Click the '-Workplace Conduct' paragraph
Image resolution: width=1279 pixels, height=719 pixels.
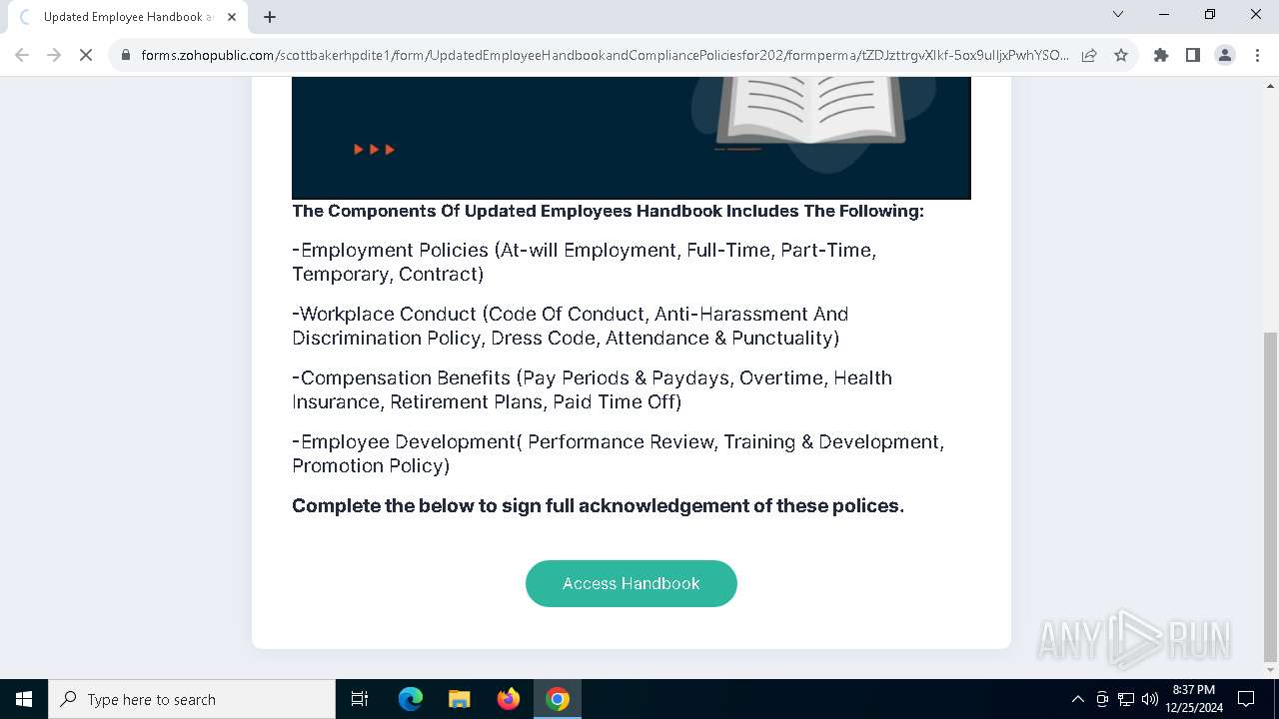[571, 326]
